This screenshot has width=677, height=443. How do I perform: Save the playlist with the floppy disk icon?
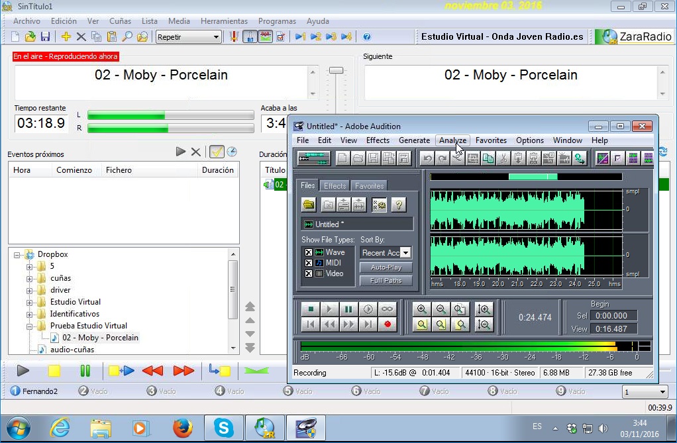pos(45,36)
